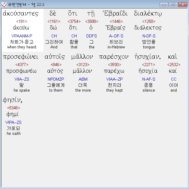Click parsing code NPDMZP
189x189 pixels.
click(x=56, y=79)
